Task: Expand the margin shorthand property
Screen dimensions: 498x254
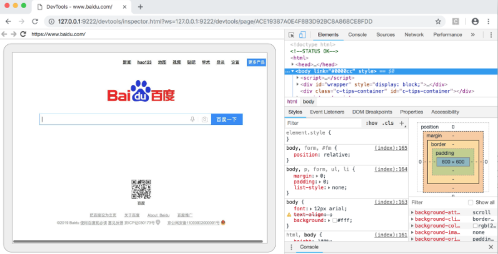Action: [x=317, y=175]
